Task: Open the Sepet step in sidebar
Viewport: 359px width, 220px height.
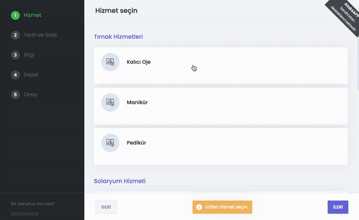Action: click(31, 75)
